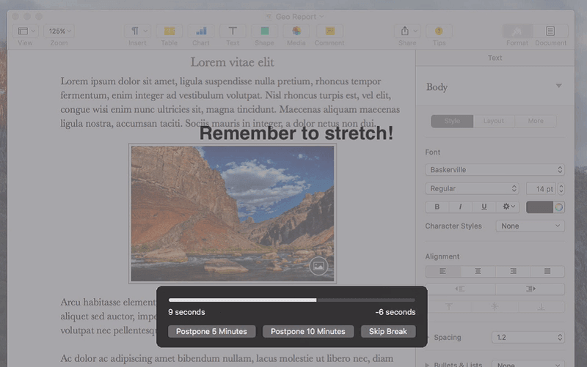This screenshot has height=367, width=587.
Task: Open the Media browser icon
Action: 296,31
